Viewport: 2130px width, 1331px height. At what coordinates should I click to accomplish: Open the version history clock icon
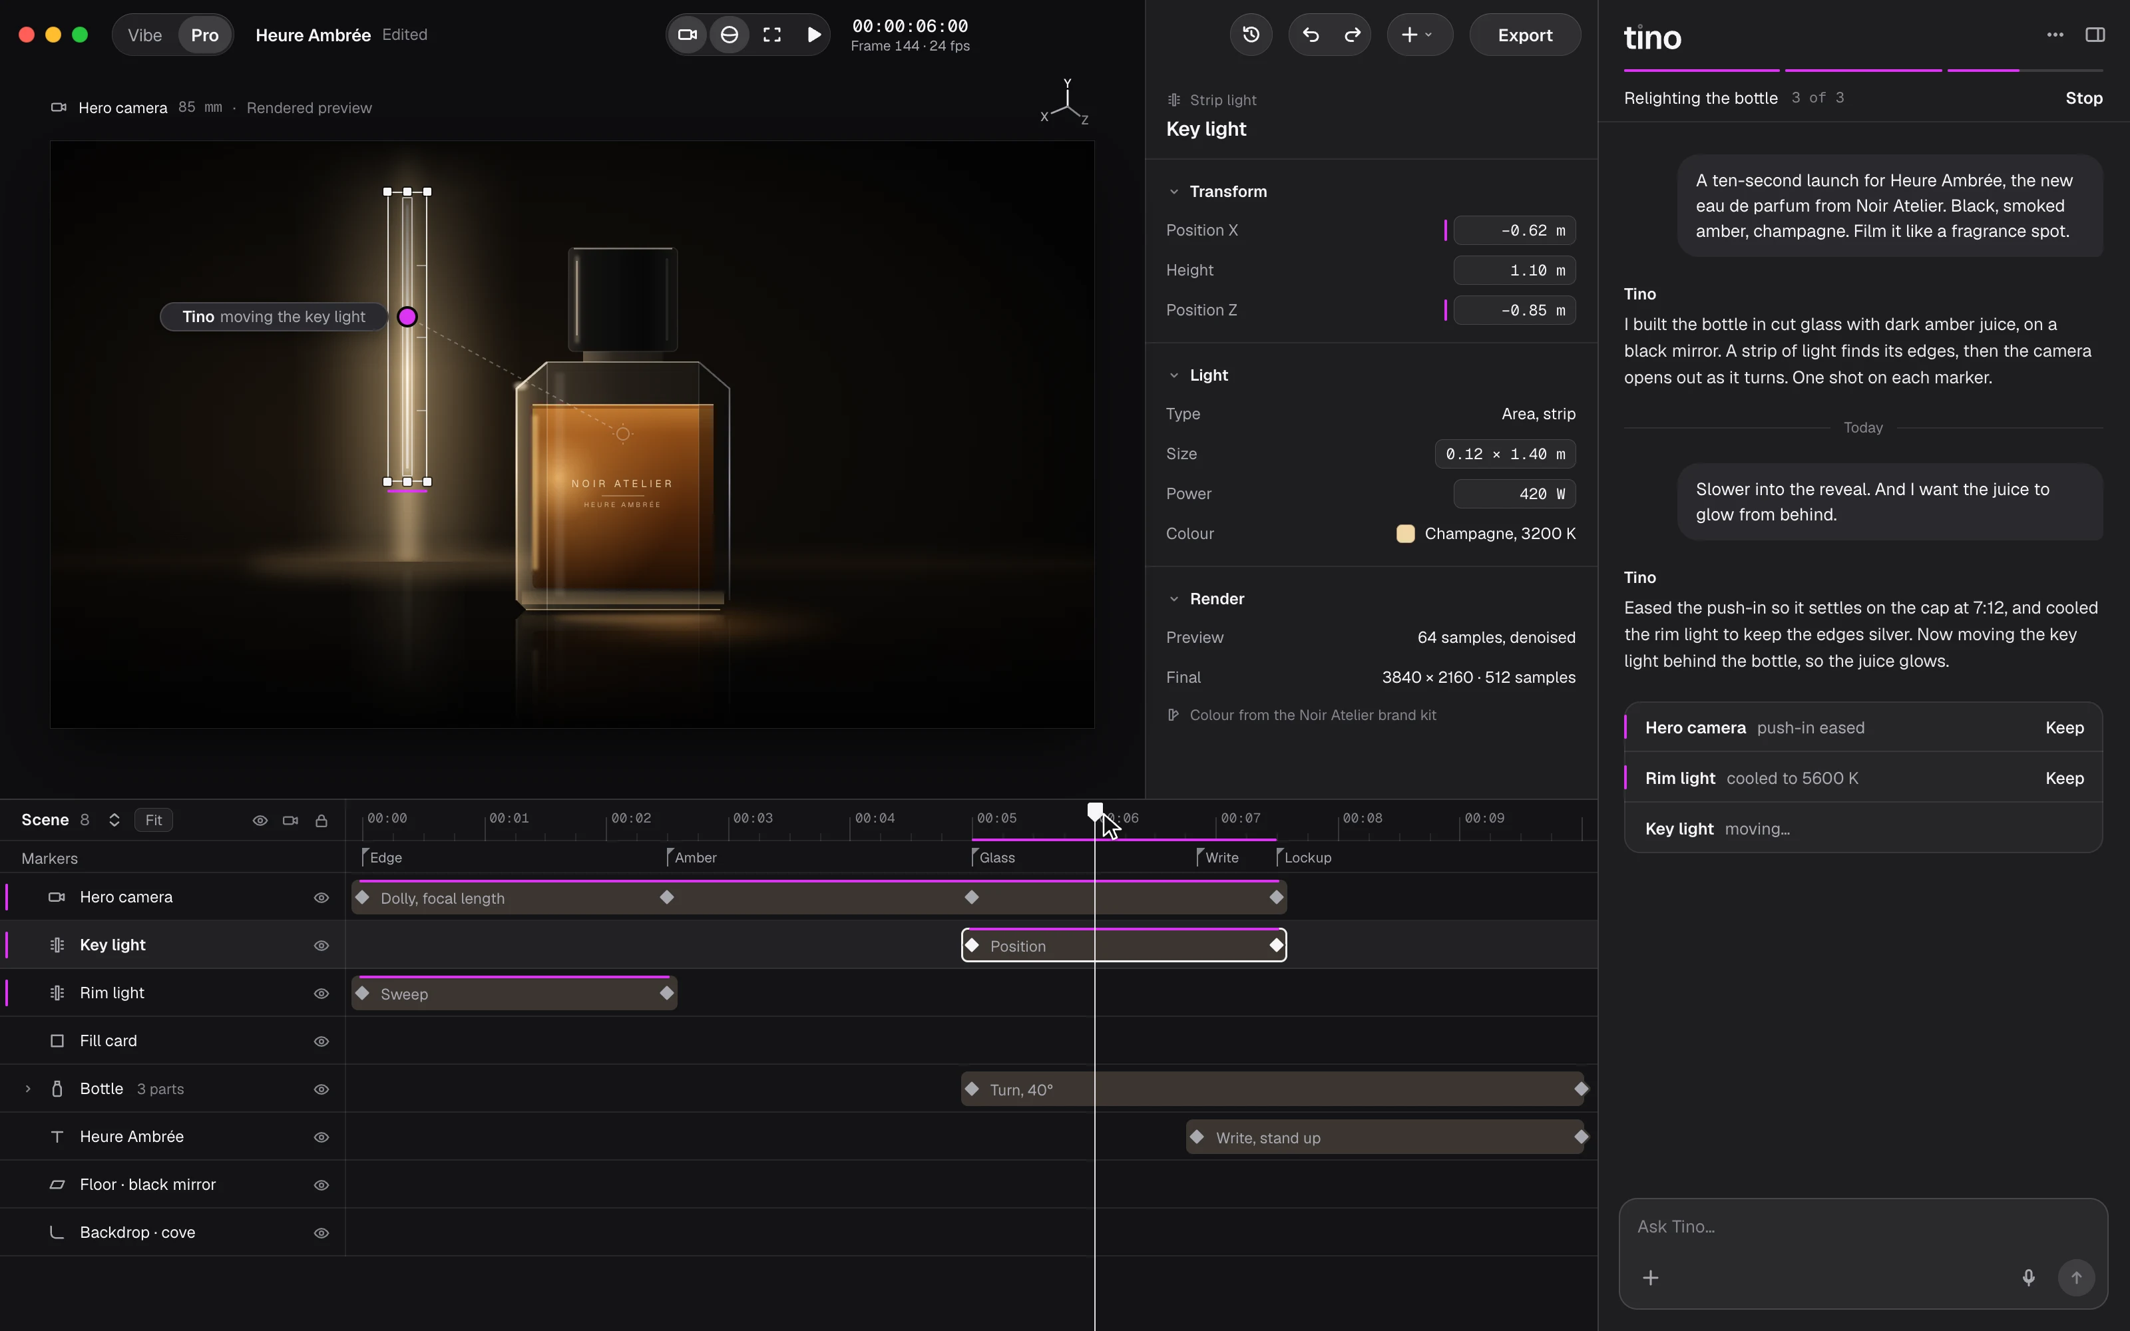click(x=1251, y=35)
